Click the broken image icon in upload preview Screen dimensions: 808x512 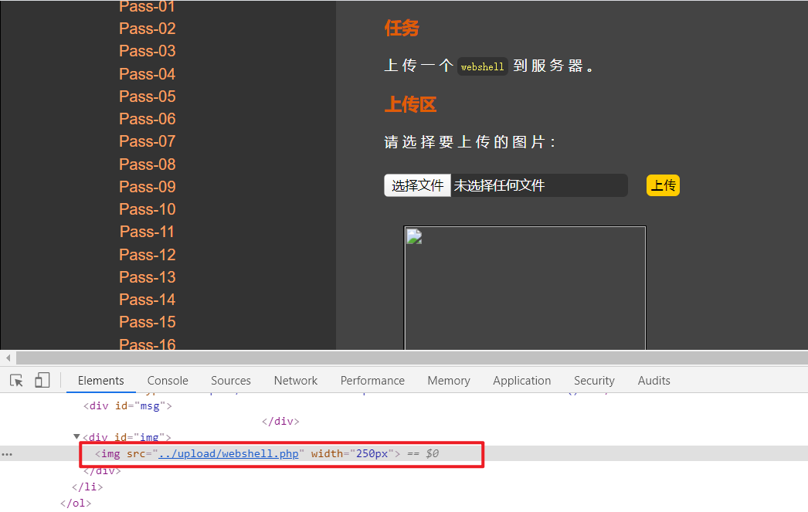pos(414,237)
